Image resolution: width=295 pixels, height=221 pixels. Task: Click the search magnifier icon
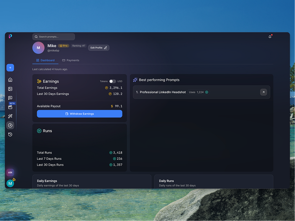(x=36, y=37)
